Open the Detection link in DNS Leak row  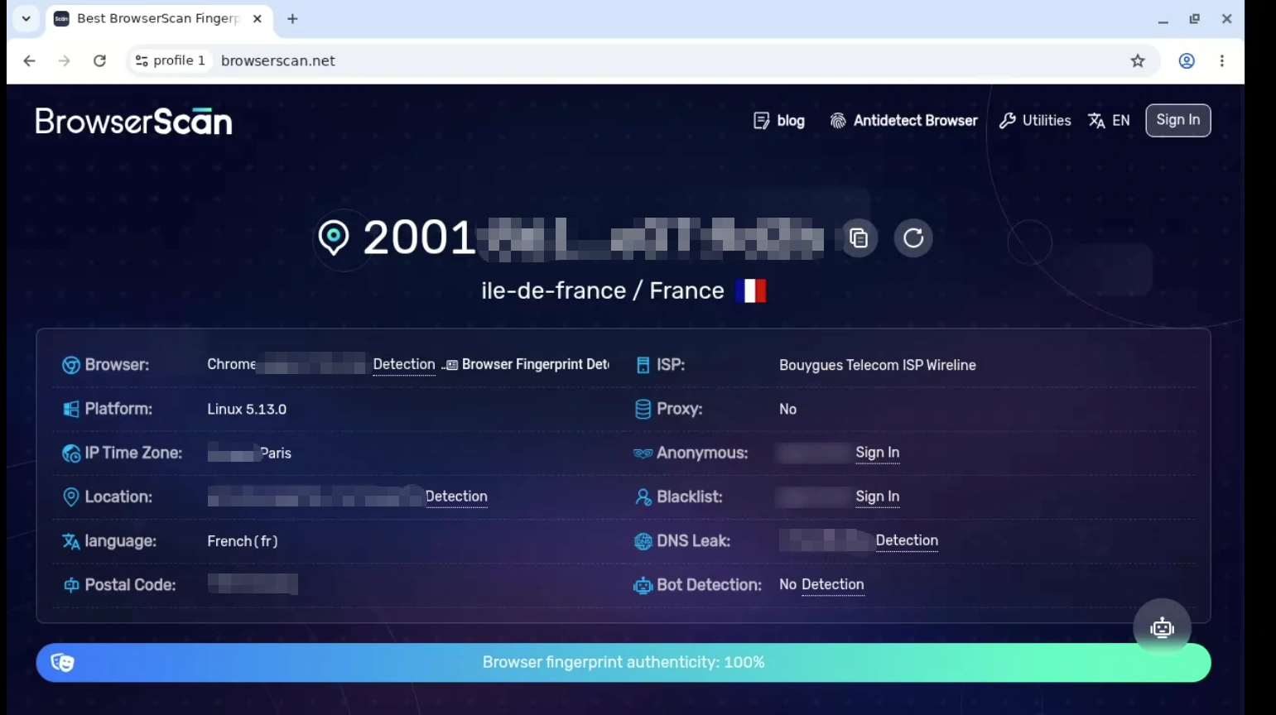(x=907, y=540)
